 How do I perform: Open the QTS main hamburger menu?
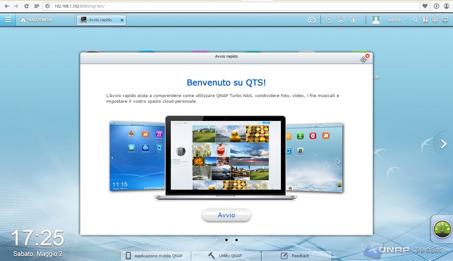(8, 20)
